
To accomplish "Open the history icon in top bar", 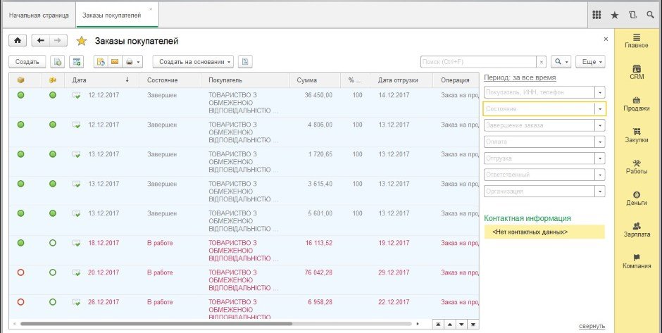I will [x=632, y=15].
